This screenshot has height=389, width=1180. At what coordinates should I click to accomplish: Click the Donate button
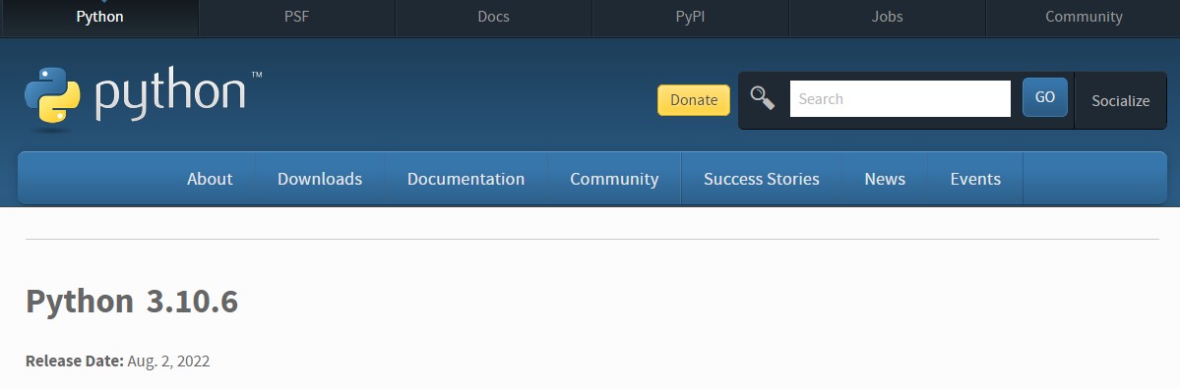coord(693,100)
